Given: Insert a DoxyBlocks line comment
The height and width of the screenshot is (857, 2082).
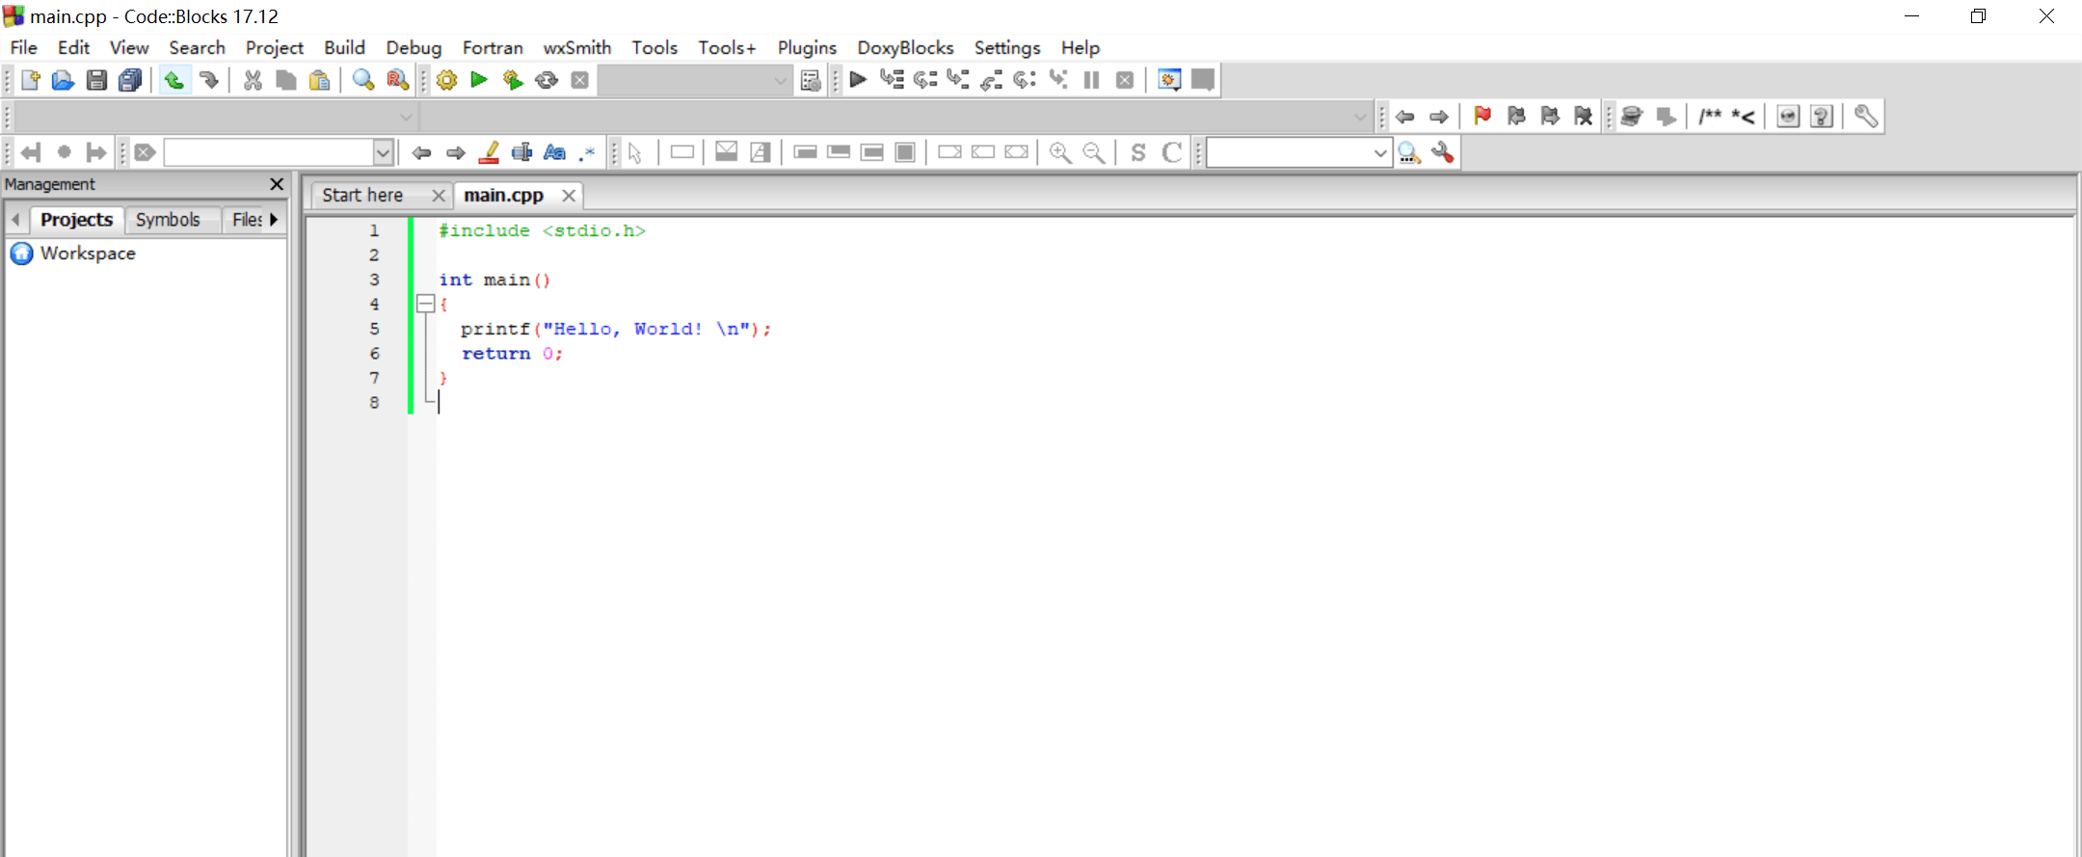Looking at the screenshot, I should coord(1743,116).
